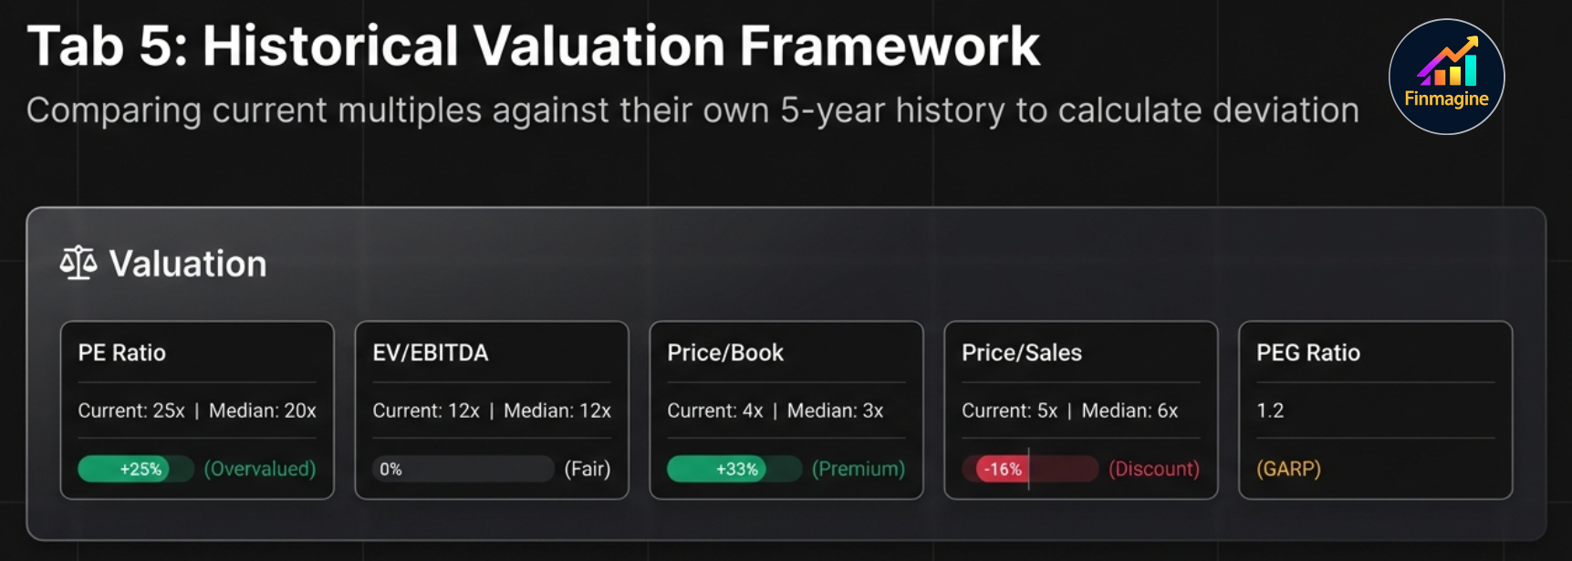This screenshot has width=1572, height=561.
Task: Click the scales icon beside Valuation heading
Action: [x=78, y=263]
